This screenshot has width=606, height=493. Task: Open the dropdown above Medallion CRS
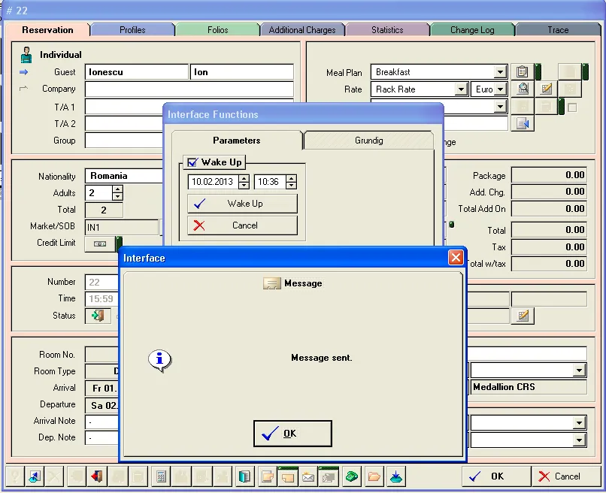579,371
